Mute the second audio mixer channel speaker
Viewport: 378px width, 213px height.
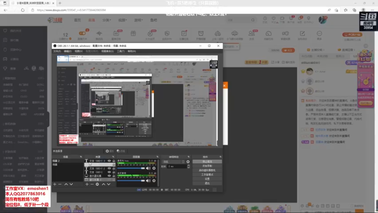[148, 181]
